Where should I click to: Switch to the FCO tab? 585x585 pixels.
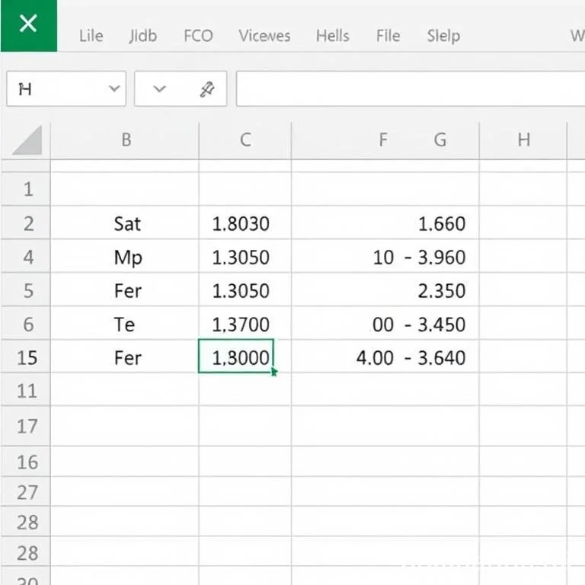coord(198,36)
